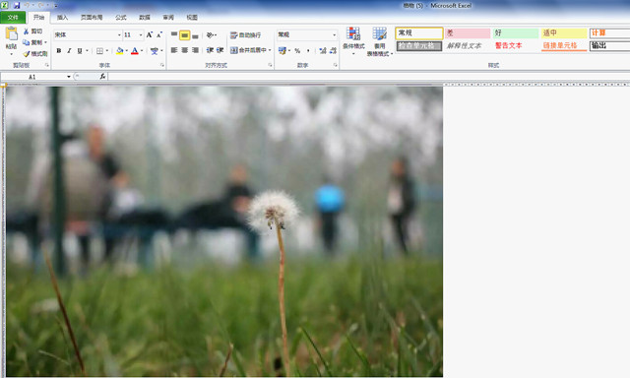Click the Percent Style icon
Image resolution: width=630 pixels, height=378 pixels.
point(297,50)
